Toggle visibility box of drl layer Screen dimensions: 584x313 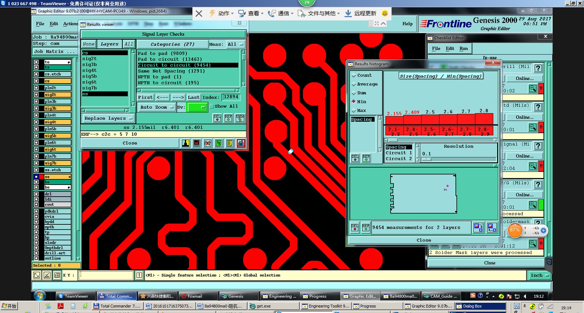coord(36,194)
